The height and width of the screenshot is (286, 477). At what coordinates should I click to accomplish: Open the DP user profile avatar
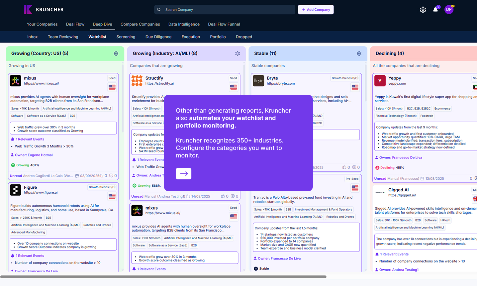pos(449,10)
